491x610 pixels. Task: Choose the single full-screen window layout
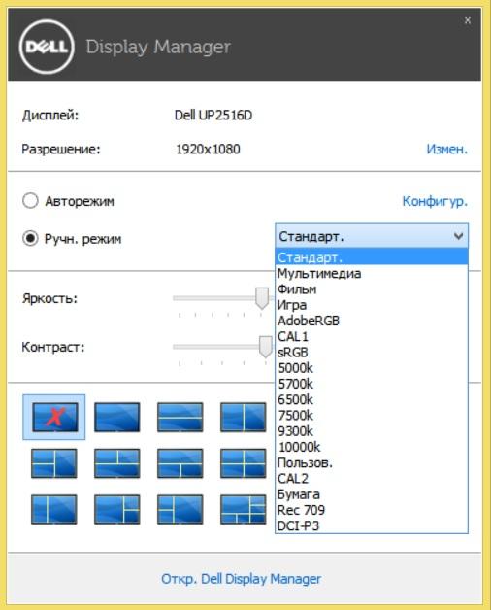[x=117, y=417]
